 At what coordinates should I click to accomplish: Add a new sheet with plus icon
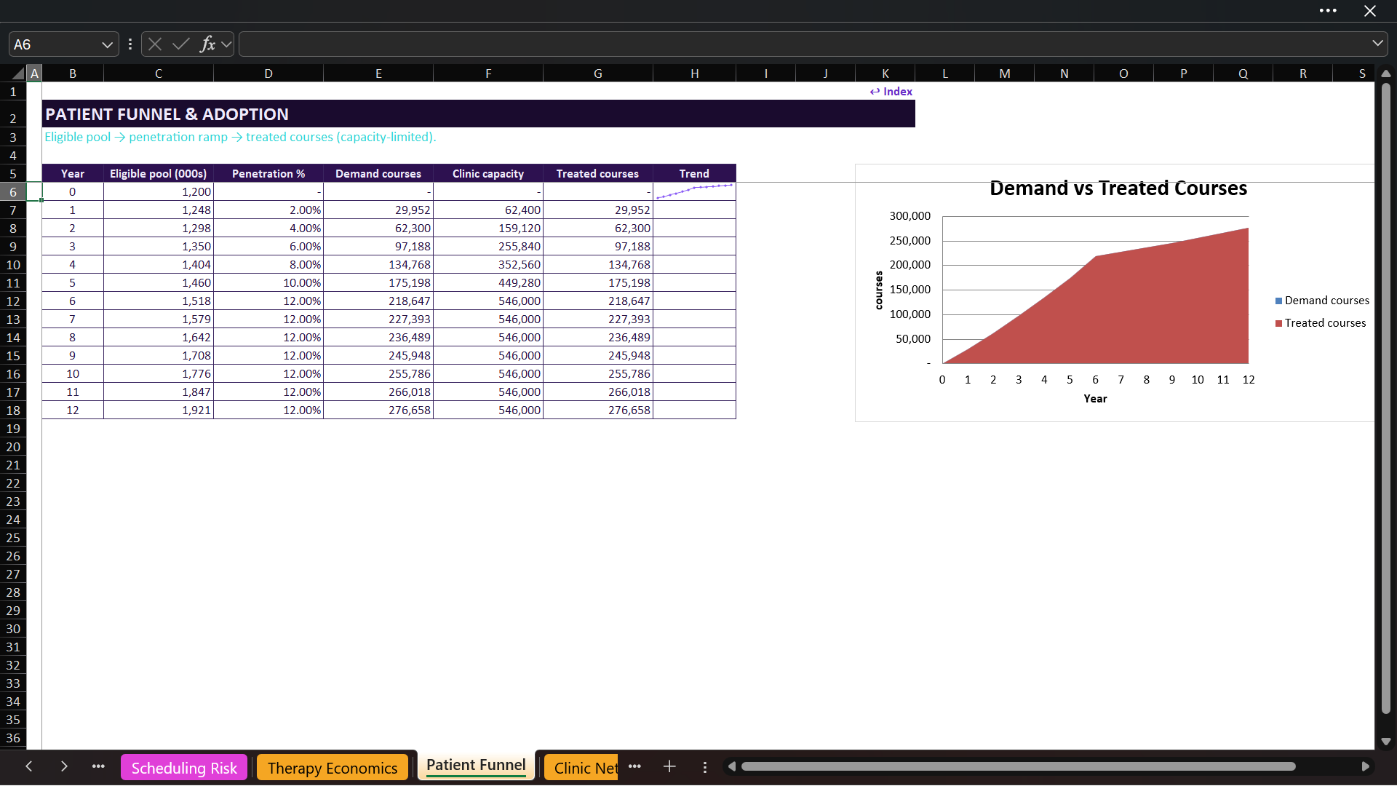point(669,766)
